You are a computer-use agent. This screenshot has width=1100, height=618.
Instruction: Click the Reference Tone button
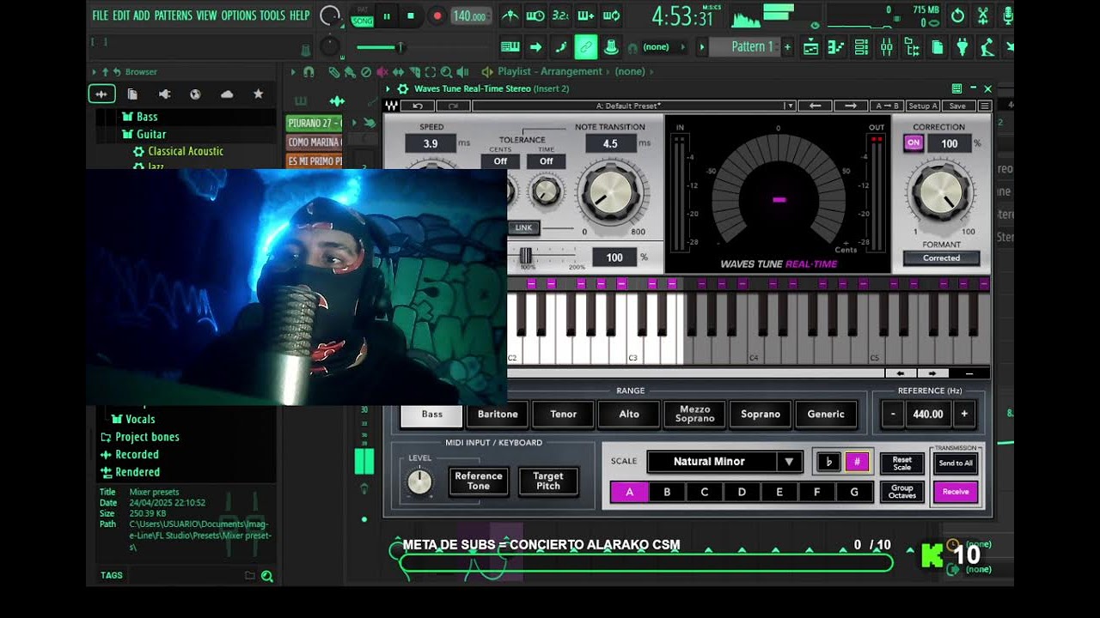479,482
